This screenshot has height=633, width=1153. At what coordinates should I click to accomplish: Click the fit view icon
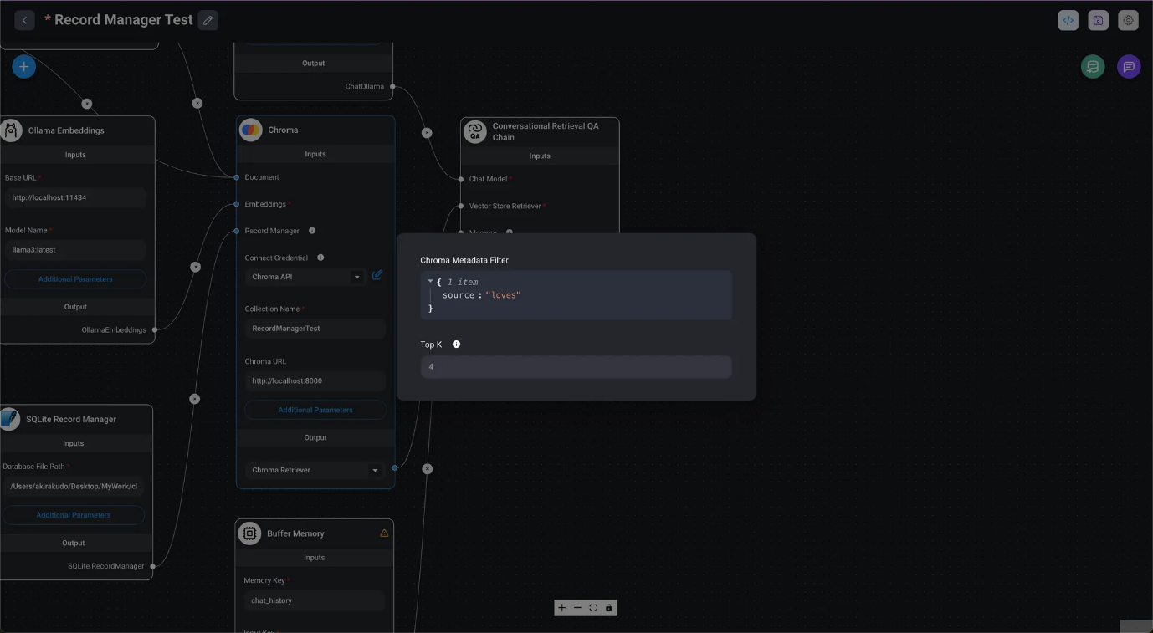[x=593, y=608]
